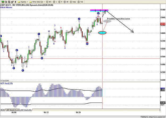Click the right tab scroll arrow
This screenshot has height=118, width=166.
coord(4,110)
